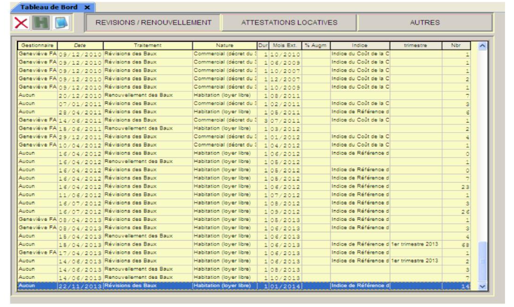
Task: Open the Attestations Locatives section
Action: pyautogui.click(x=289, y=23)
